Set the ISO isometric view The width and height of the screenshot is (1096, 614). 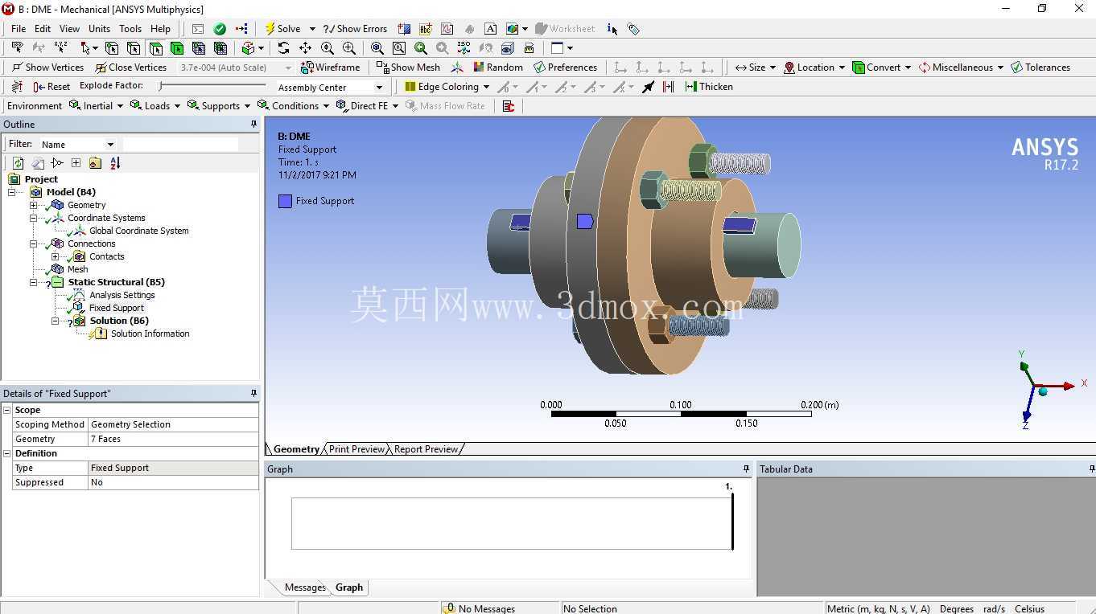tap(464, 48)
